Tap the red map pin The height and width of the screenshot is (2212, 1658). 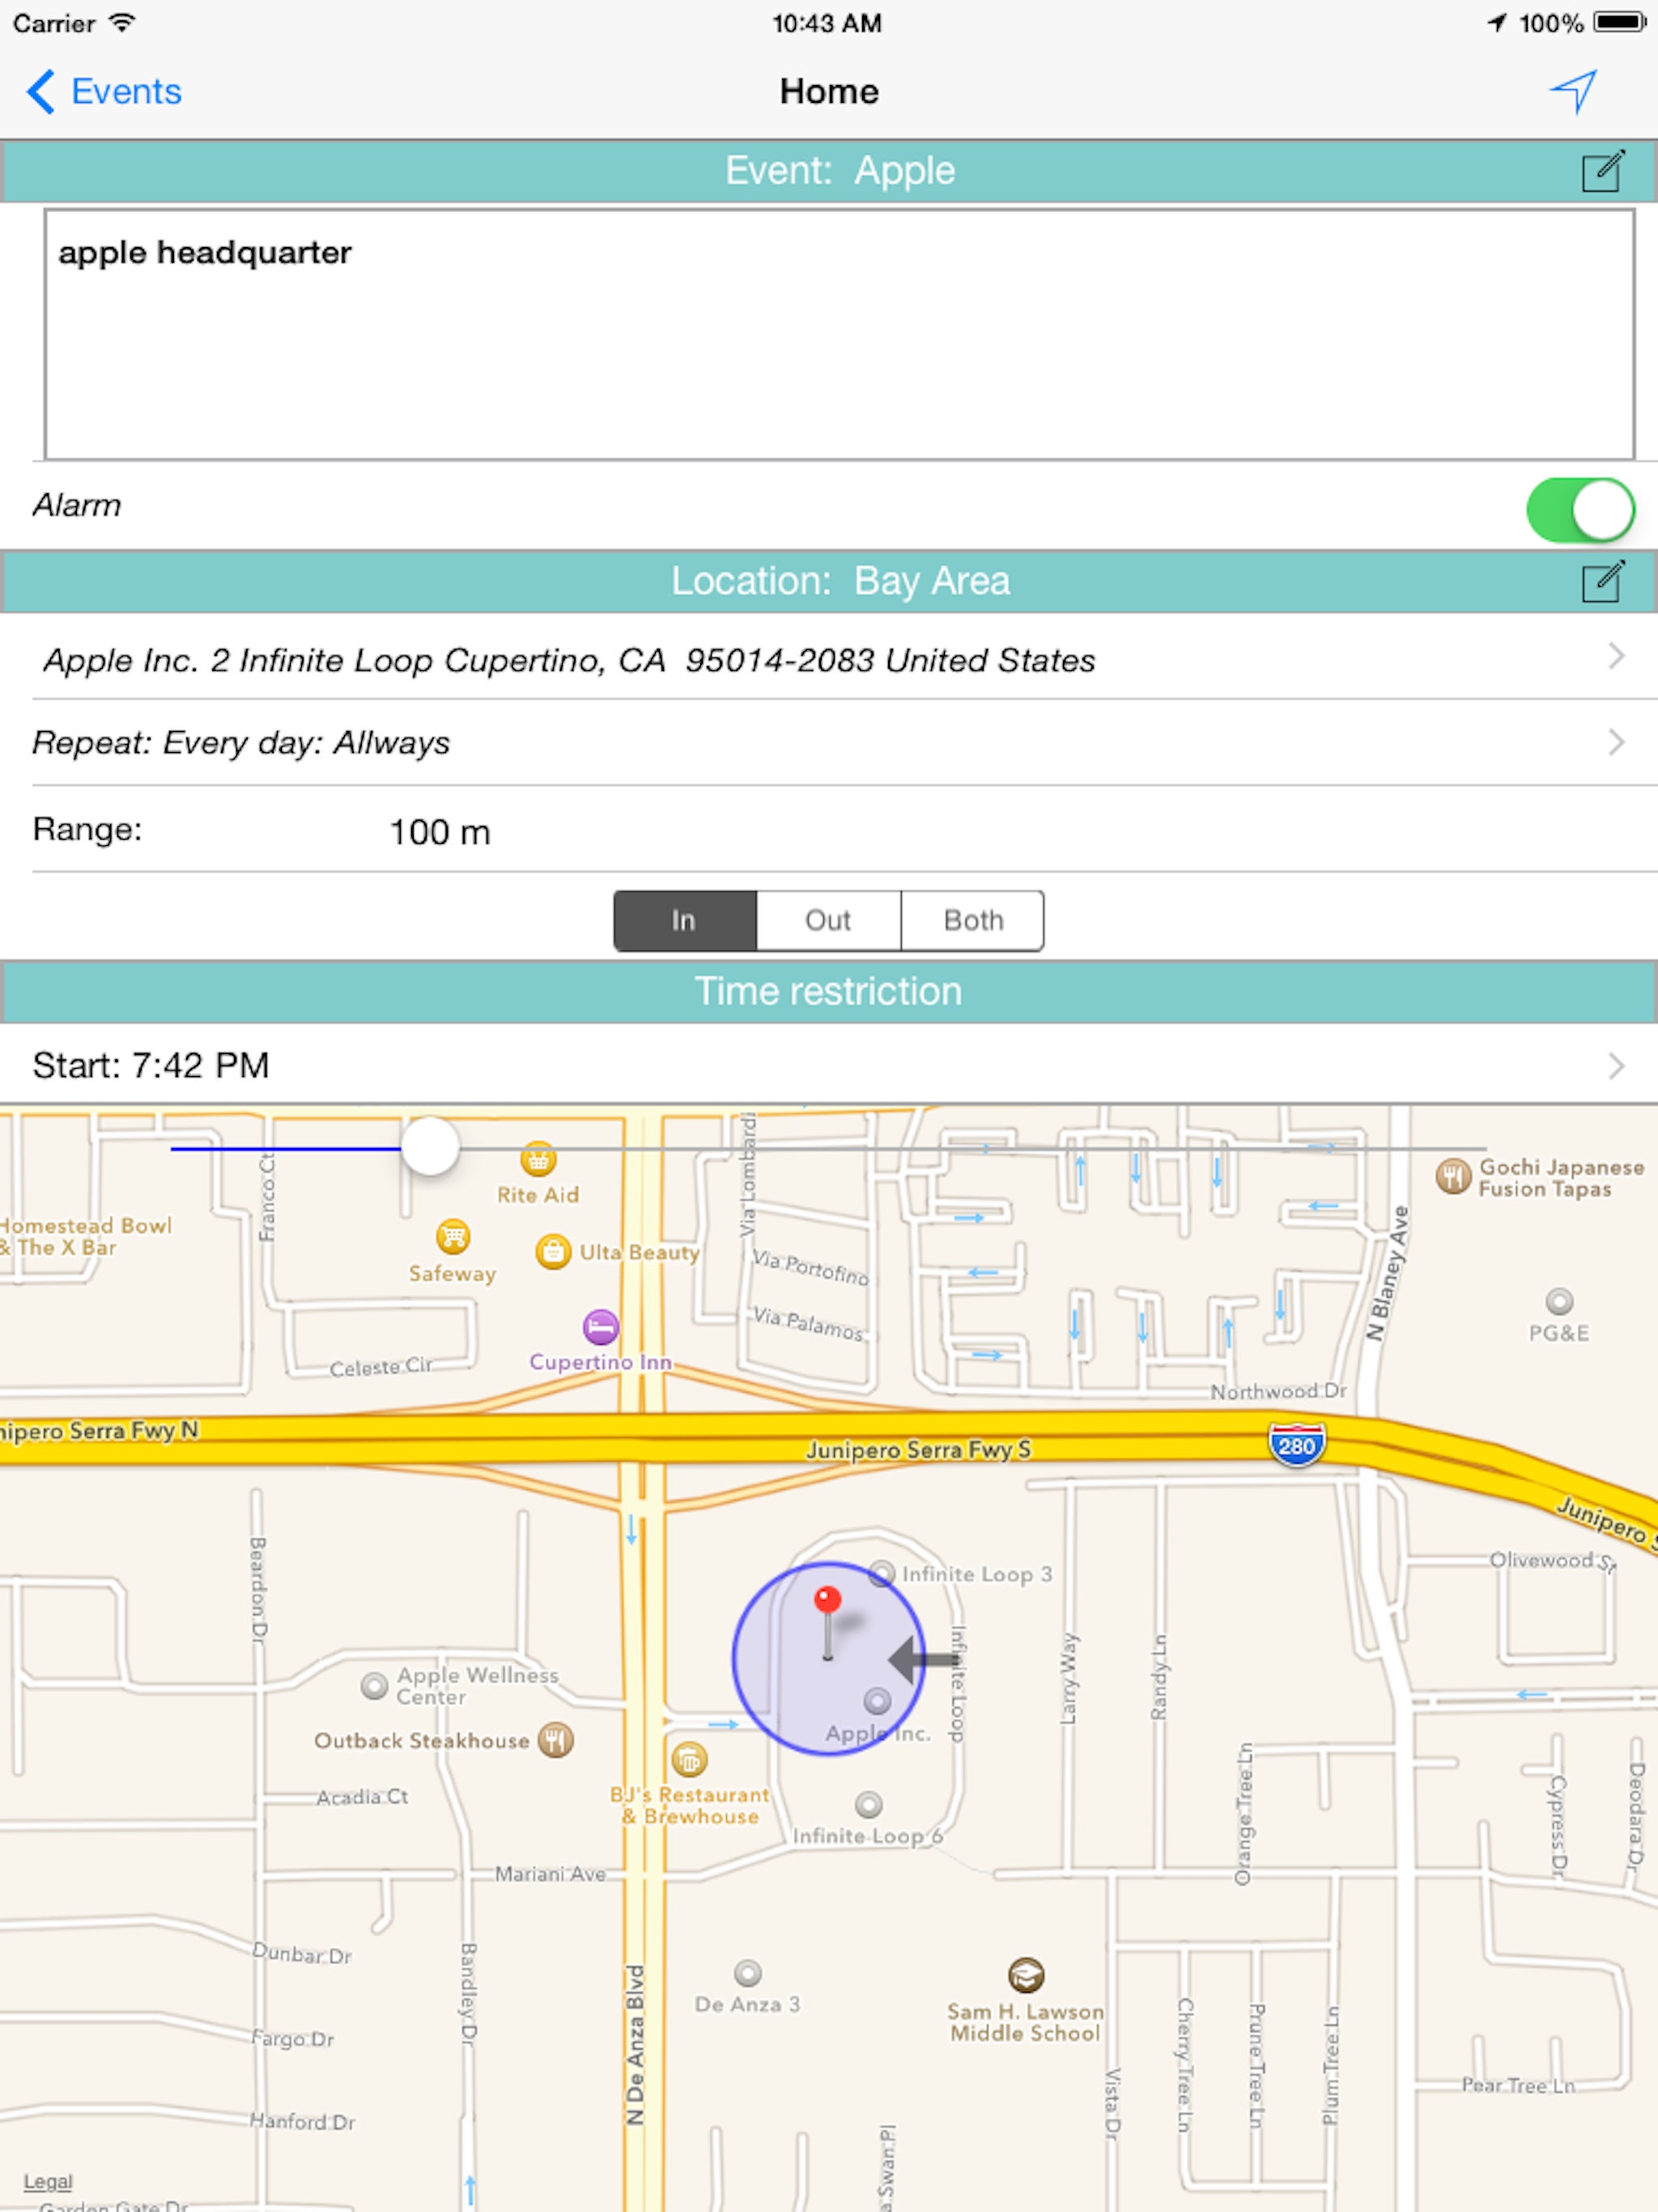tap(827, 1601)
